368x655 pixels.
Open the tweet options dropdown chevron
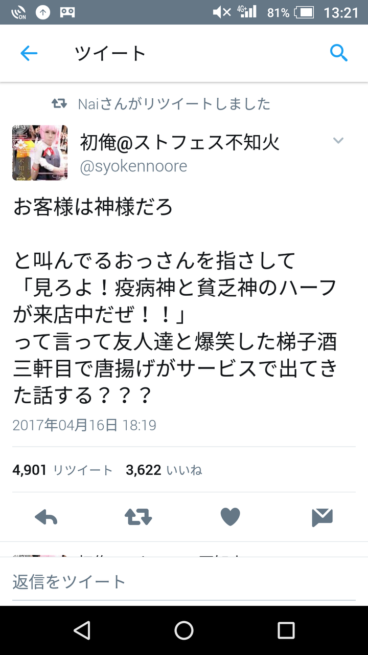pyautogui.click(x=338, y=141)
